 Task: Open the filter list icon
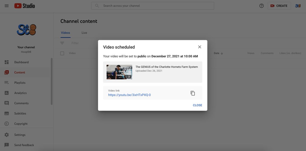tap(62, 43)
